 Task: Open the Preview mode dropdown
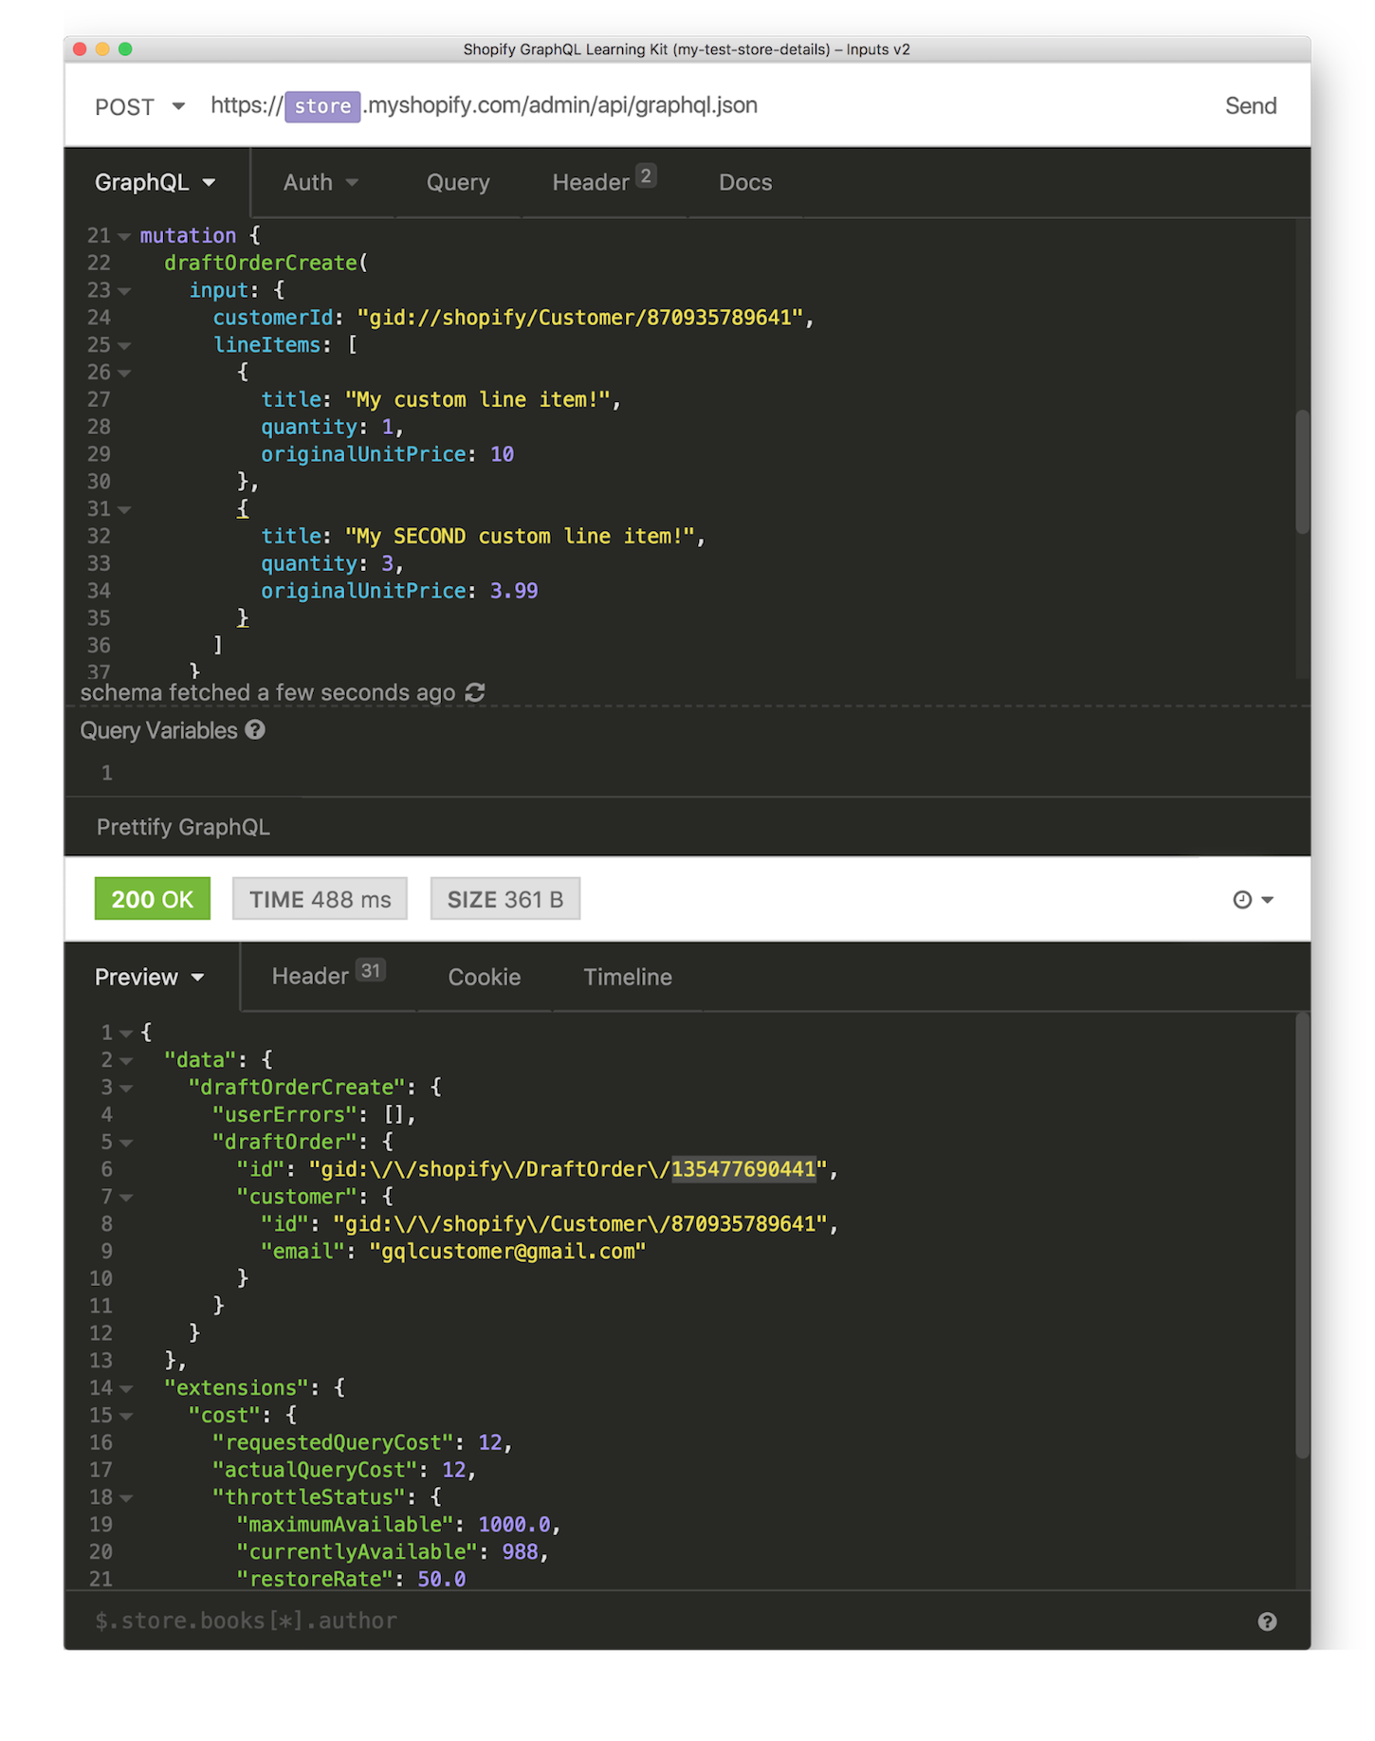pos(150,978)
